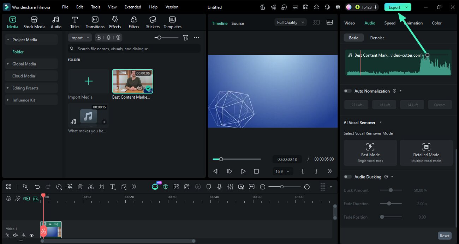The width and height of the screenshot is (459, 244).
Task: Open the Export button dropdown arrow
Action: point(407,7)
